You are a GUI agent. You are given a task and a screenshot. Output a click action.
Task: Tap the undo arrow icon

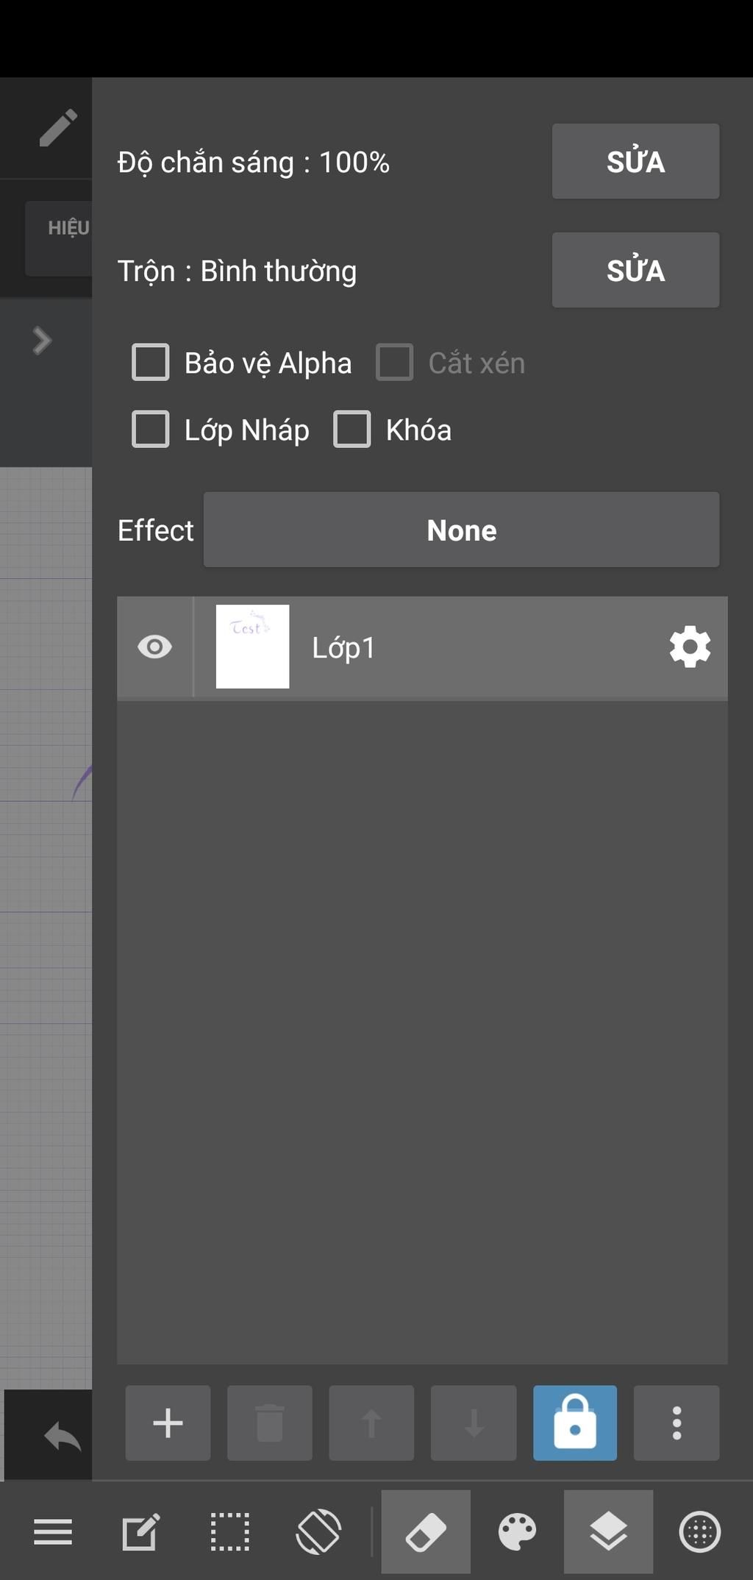coord(63,1436)
